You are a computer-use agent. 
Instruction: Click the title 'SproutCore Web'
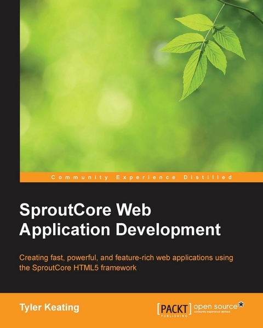pos(85,210)
